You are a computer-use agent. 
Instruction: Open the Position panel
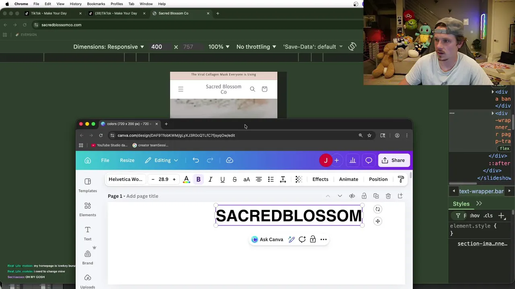click(x=378, y=179)
